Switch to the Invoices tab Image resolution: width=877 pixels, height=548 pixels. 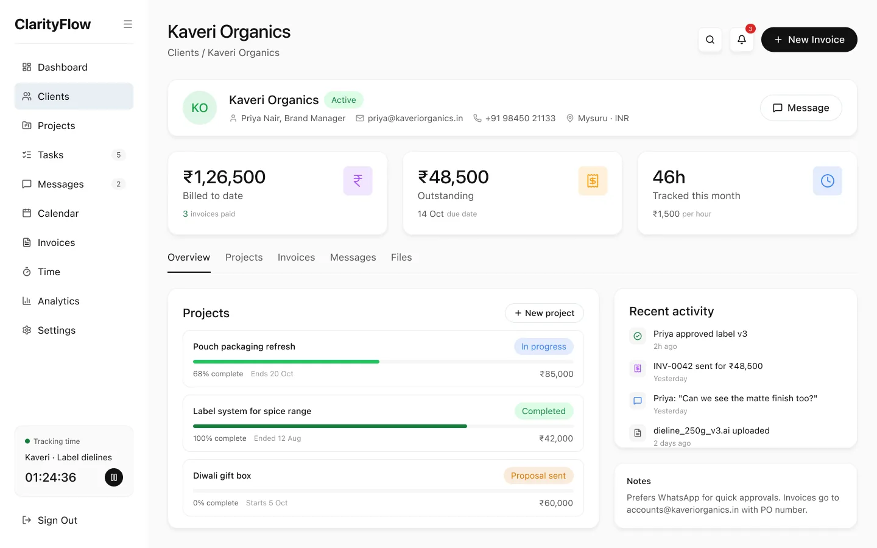click(297, 258)
